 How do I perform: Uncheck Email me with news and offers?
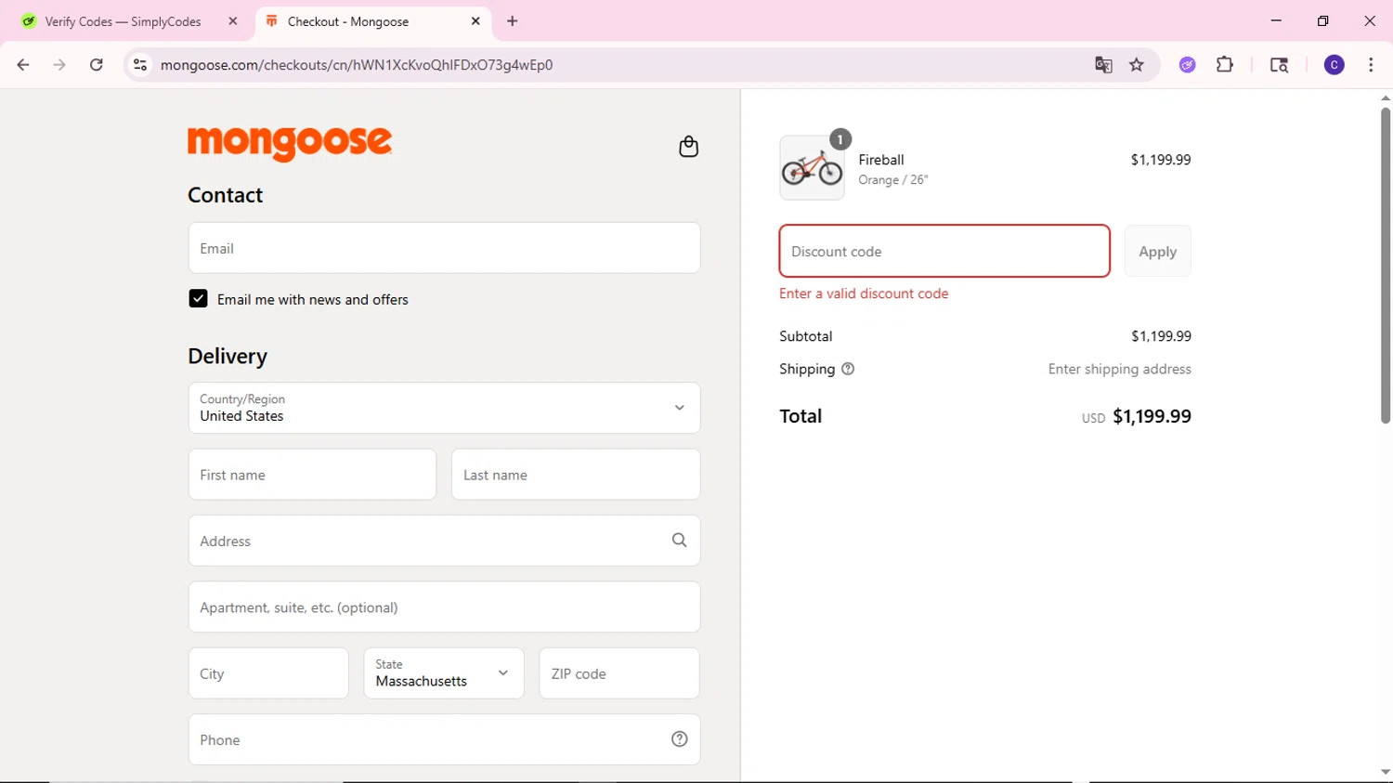point(198,299)
